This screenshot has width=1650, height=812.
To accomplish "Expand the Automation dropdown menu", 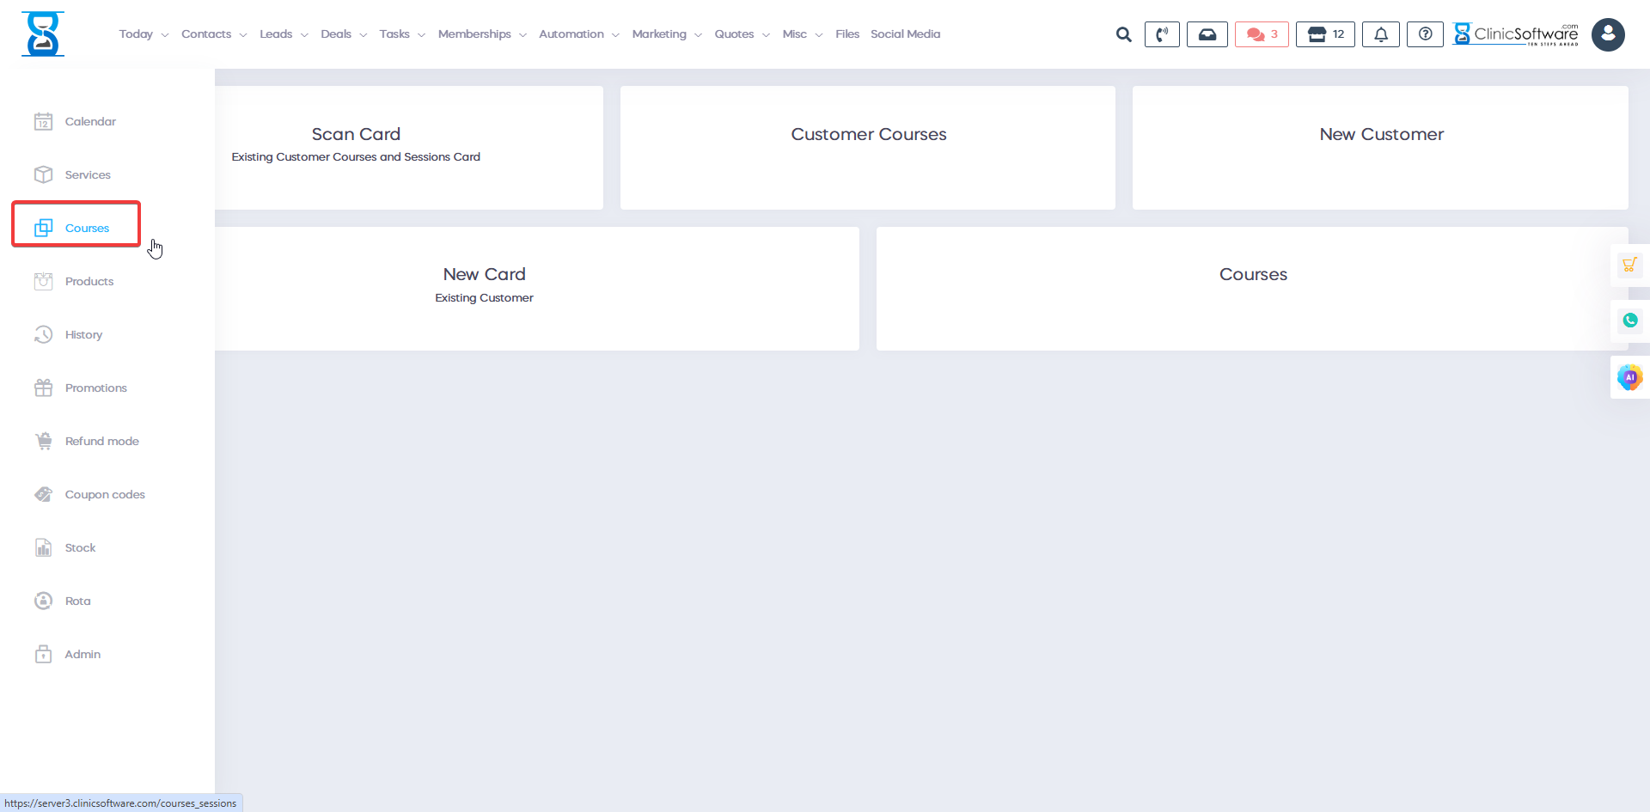I will point(578,34).
